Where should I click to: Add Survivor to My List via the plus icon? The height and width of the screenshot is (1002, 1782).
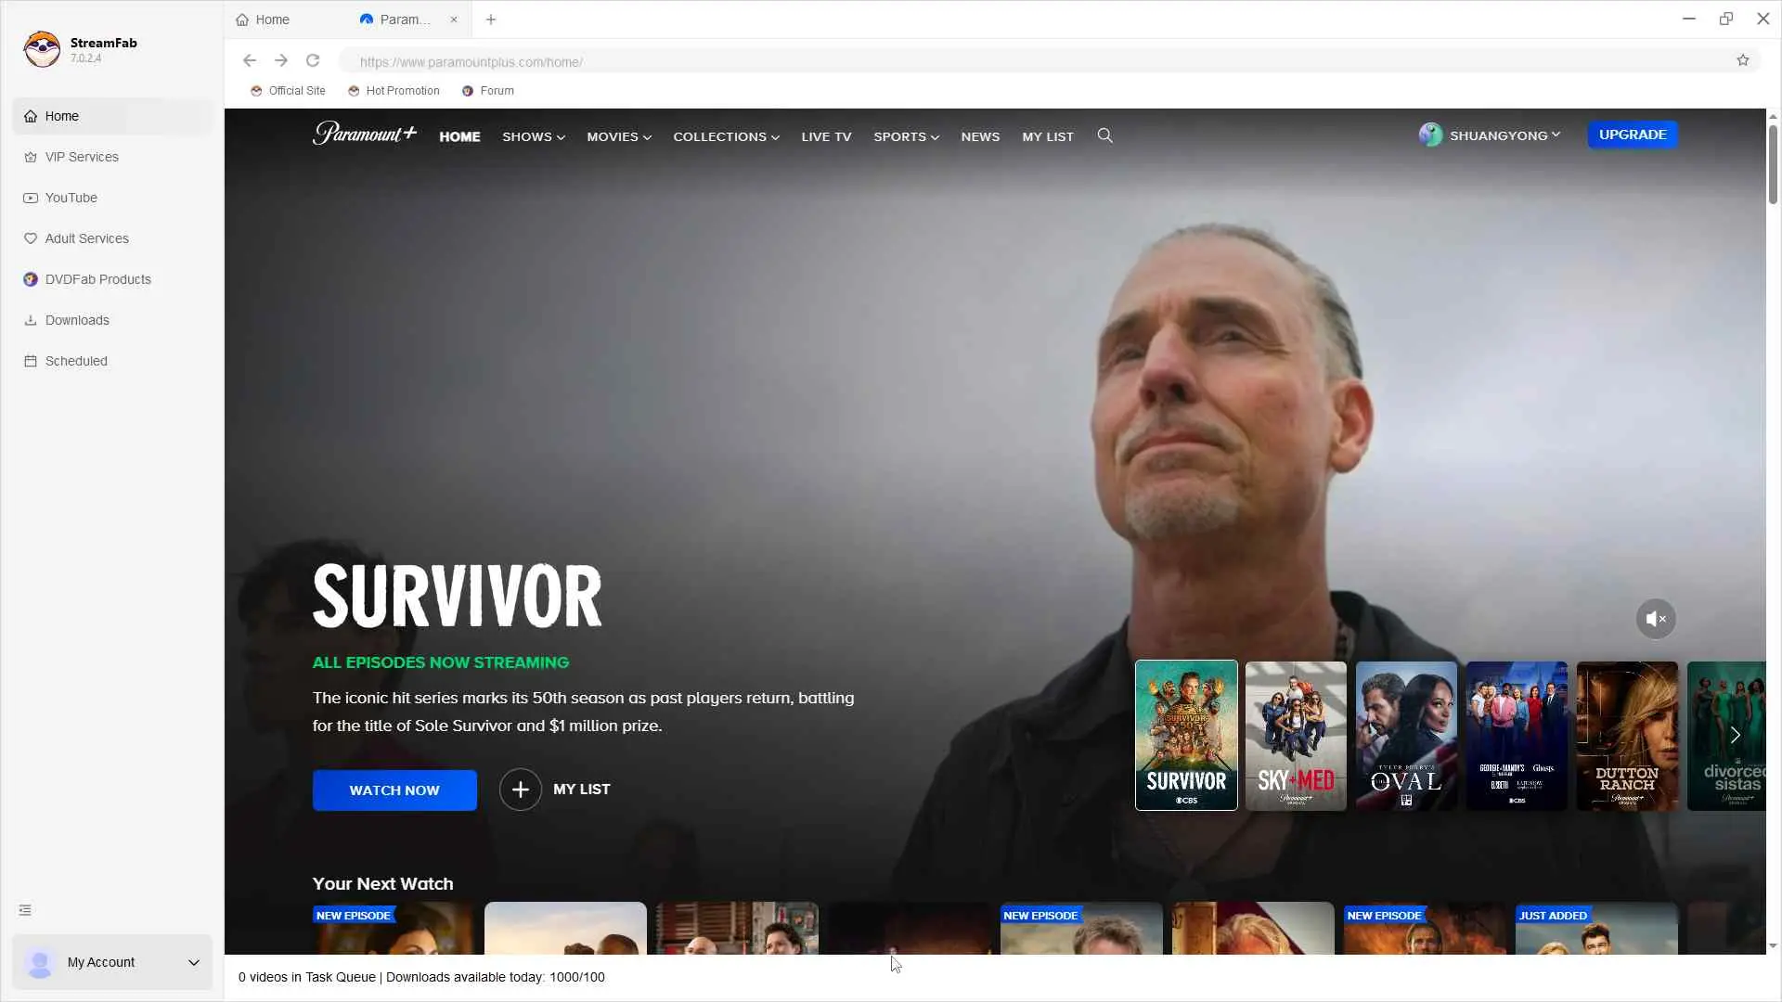click(520, 790)
